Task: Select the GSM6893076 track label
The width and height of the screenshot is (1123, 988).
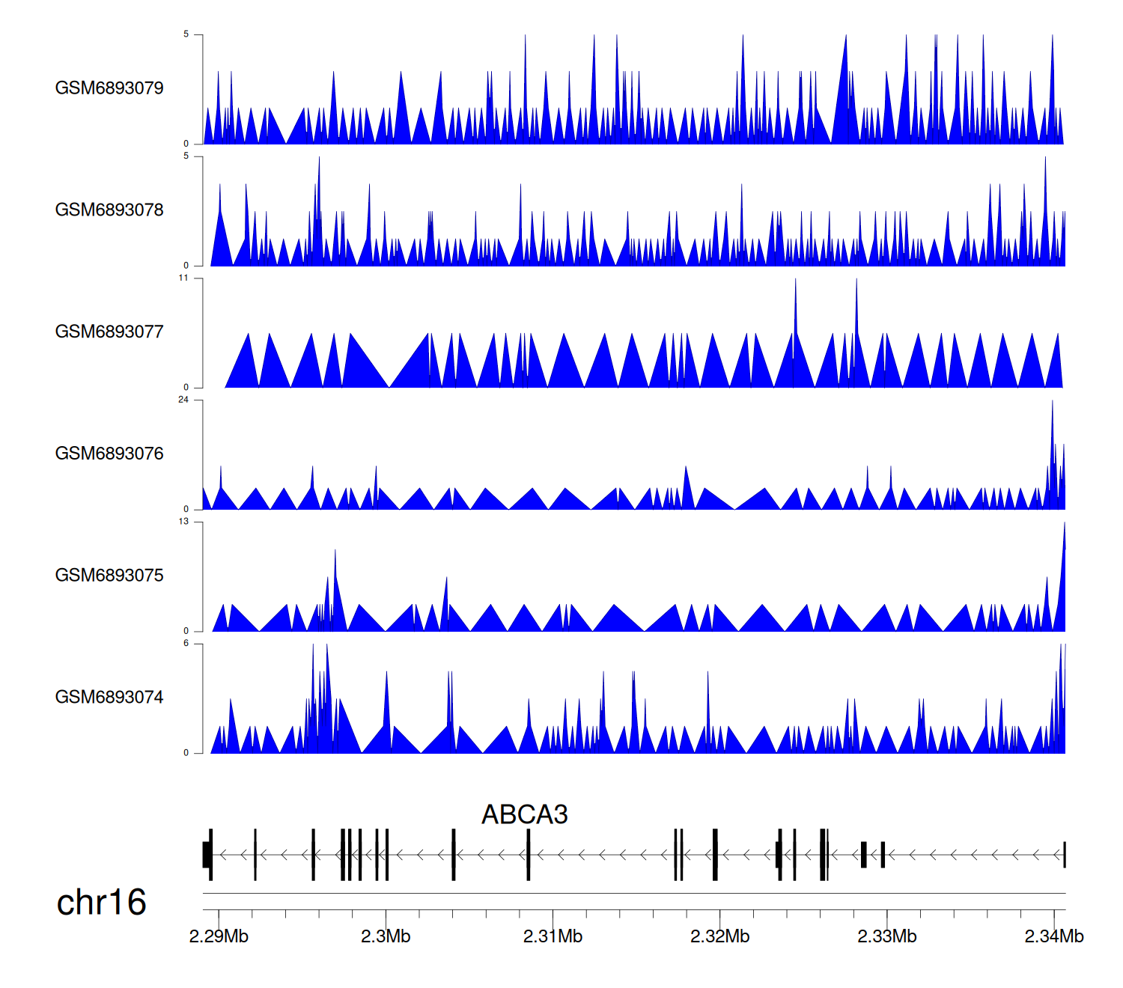Action: [109, 454]
